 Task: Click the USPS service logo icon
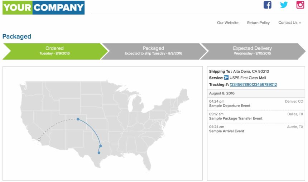[x=226, y=78]
